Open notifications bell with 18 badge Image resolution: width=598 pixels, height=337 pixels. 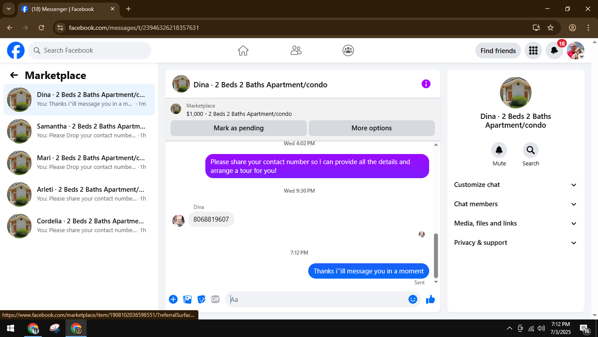[554, 50]
